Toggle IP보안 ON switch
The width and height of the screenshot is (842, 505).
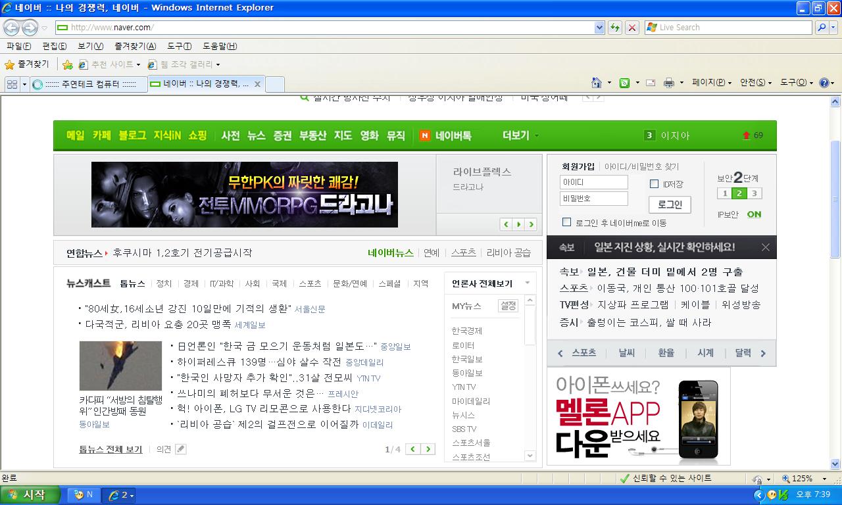[754, 214]
